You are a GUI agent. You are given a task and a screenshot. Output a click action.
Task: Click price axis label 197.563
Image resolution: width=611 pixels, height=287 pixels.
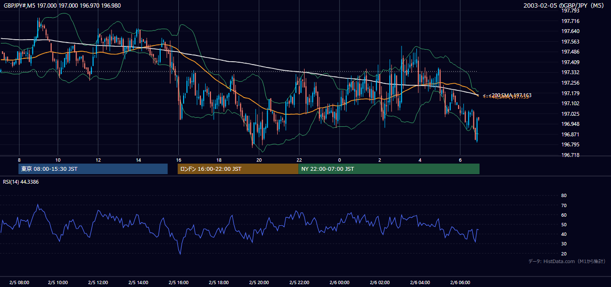pos(570,42)
